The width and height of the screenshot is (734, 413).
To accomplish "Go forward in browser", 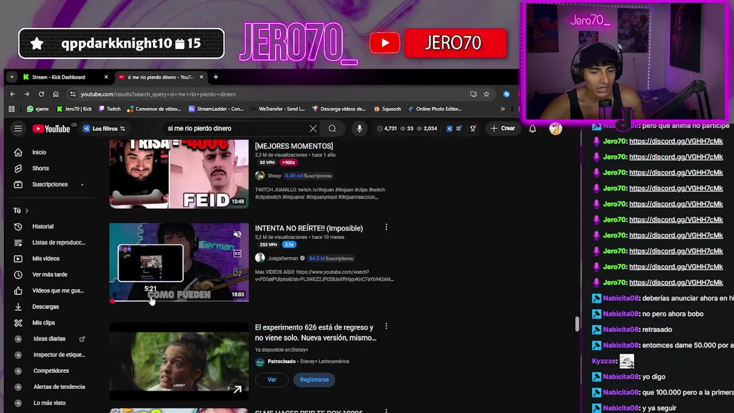I will click(26, 94).
